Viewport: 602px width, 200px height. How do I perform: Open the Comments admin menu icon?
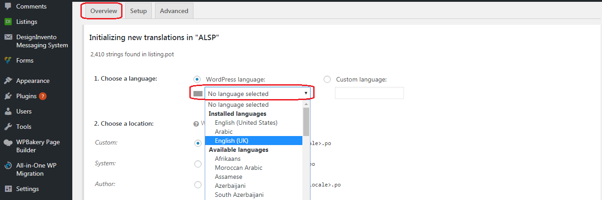[x=8, y=6]
